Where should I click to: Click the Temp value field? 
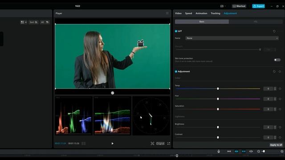click(268, 89)
